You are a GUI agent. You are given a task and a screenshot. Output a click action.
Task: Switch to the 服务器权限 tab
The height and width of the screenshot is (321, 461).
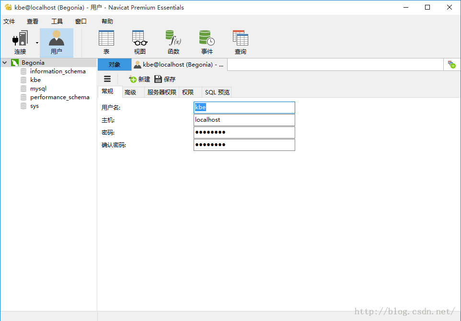point(161,92)
